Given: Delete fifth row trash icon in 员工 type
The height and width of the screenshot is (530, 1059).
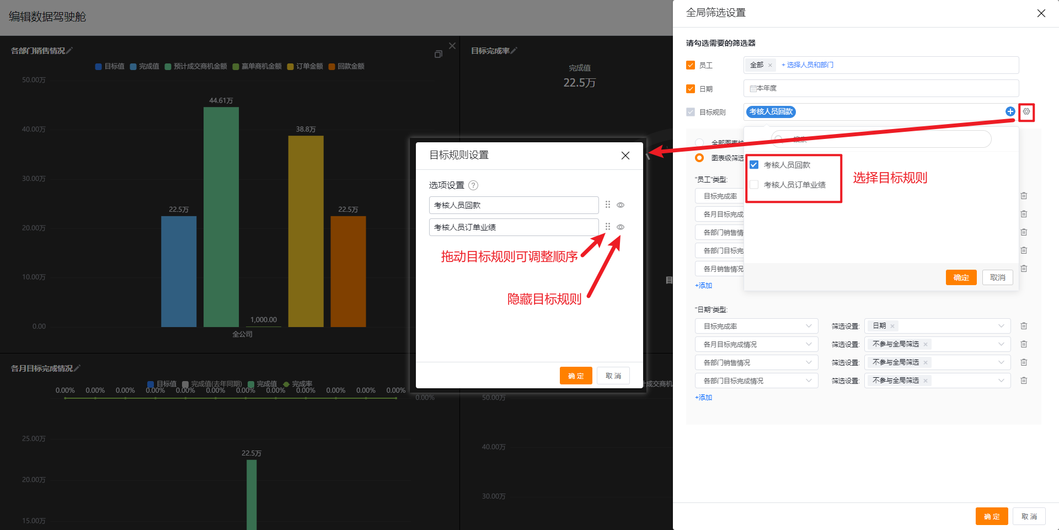Looking at the screenshot, I should pyautogui.click(x=1024, y=269).
